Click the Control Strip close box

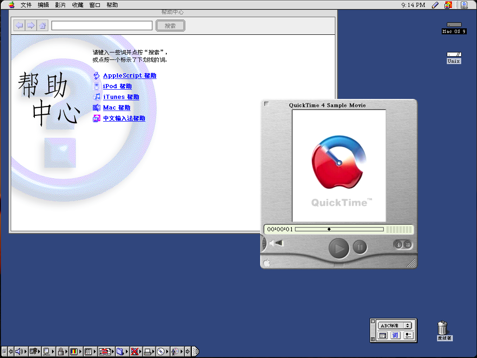pos(4,351)
